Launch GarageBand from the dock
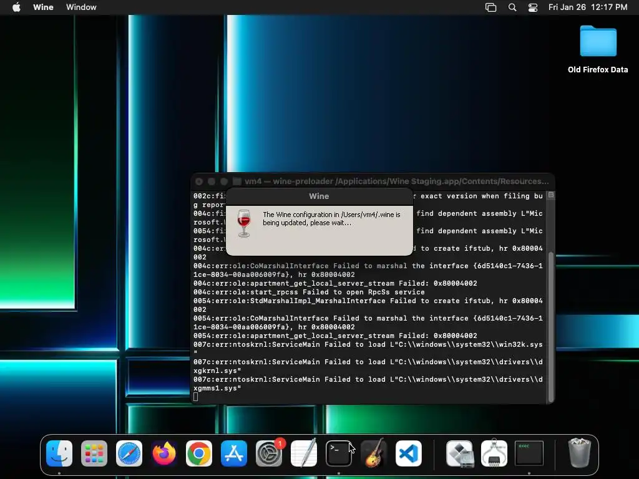Viewport: 639px width, 479px height. point(374,453)
